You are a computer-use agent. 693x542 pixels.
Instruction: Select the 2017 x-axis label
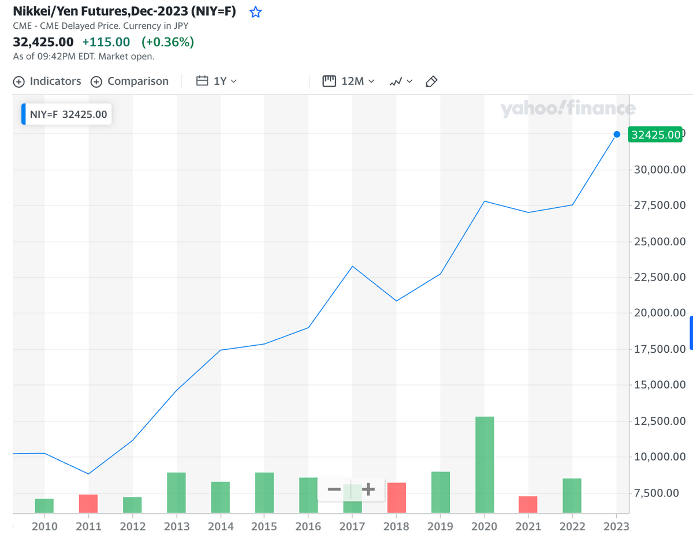point(352,526)
